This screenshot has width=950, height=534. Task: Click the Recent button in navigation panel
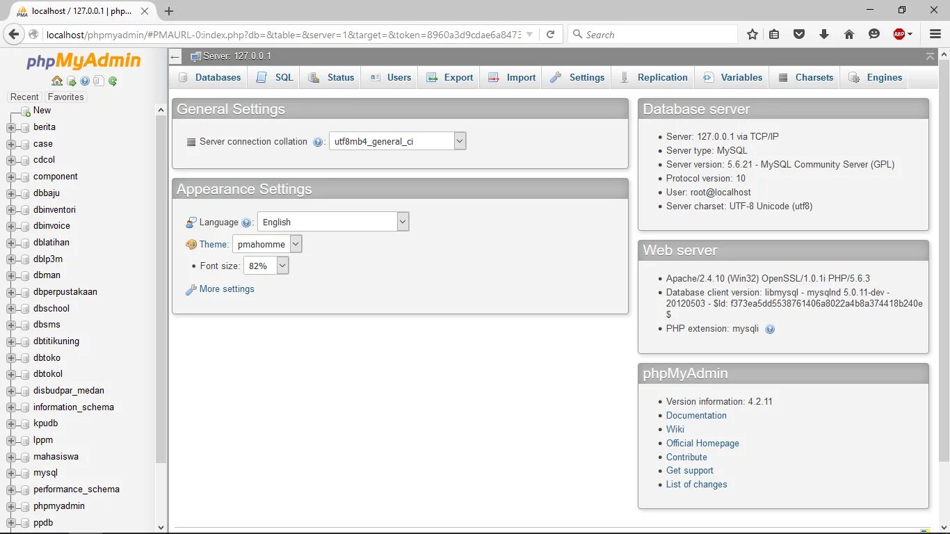coord(24,97)
